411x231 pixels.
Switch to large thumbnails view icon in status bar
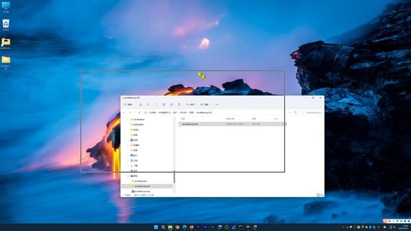coord(322,195)
